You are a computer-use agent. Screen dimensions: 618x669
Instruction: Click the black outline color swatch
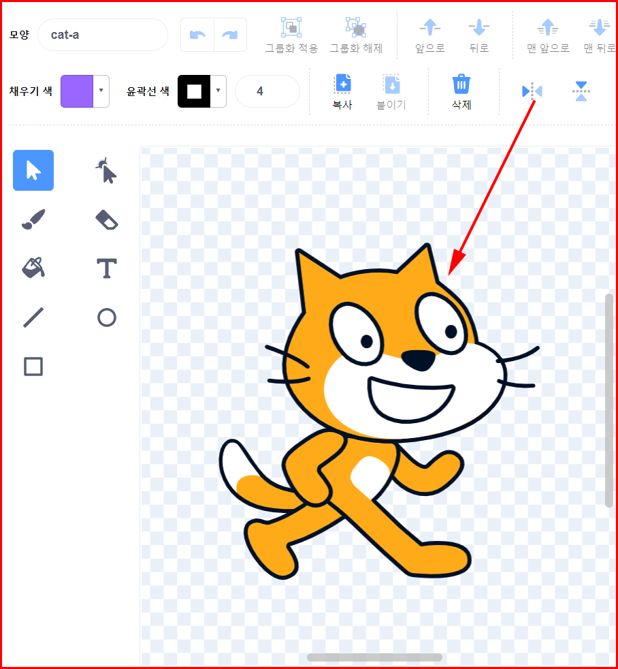click(x=194, y=91)
